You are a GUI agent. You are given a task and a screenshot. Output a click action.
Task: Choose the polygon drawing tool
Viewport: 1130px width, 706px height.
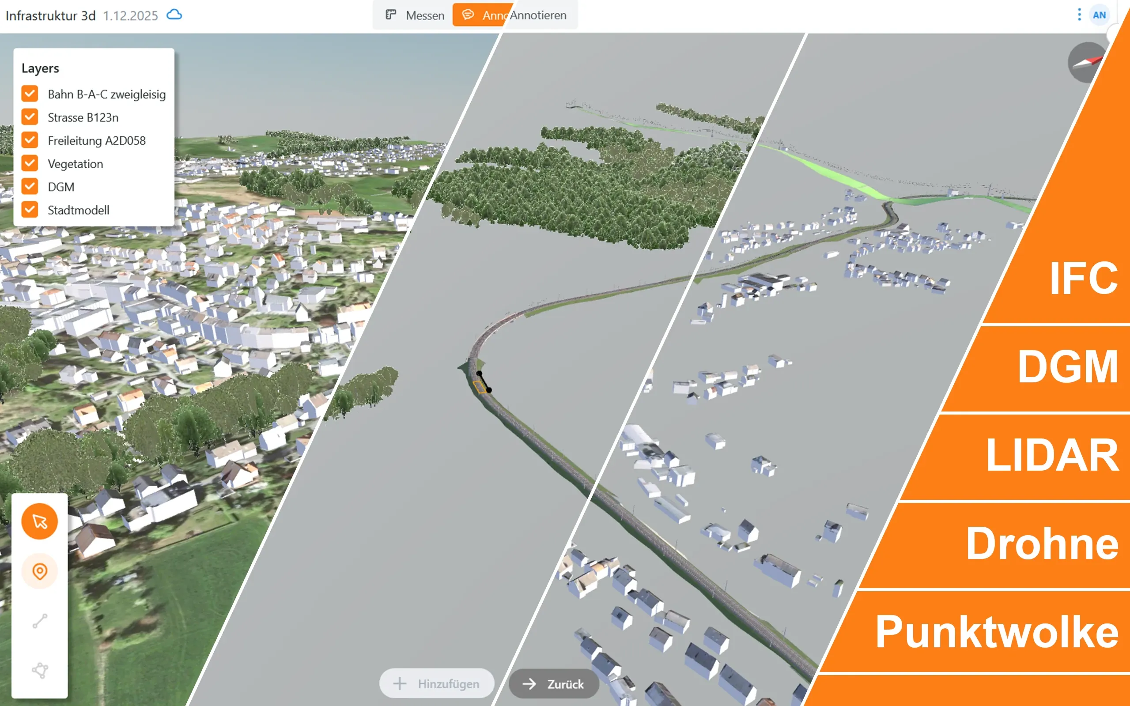point(40,671)
